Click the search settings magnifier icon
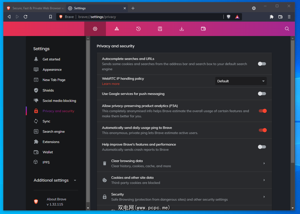 [x=287, y=29]
